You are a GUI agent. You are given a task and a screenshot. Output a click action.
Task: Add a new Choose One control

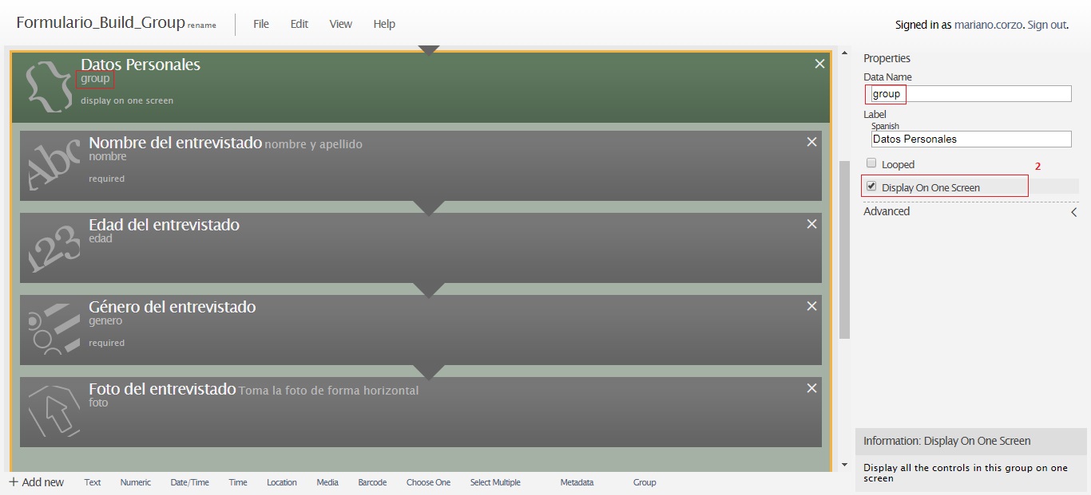428,482
